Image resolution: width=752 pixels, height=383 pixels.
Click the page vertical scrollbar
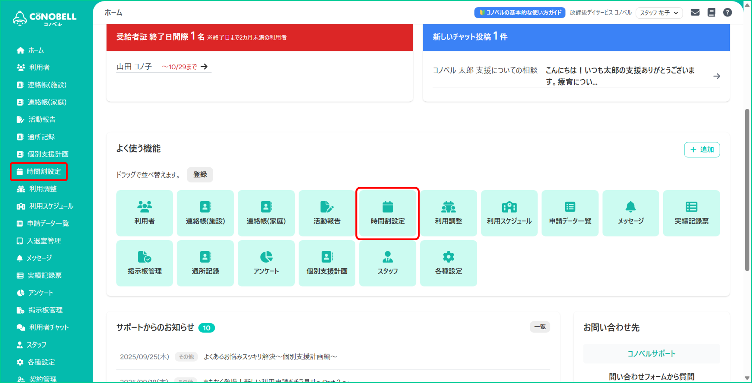[x=747, y=191]
